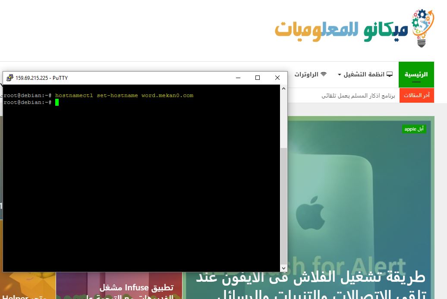Click the PuTTY scroll down arrow

(x=283, y=268)
